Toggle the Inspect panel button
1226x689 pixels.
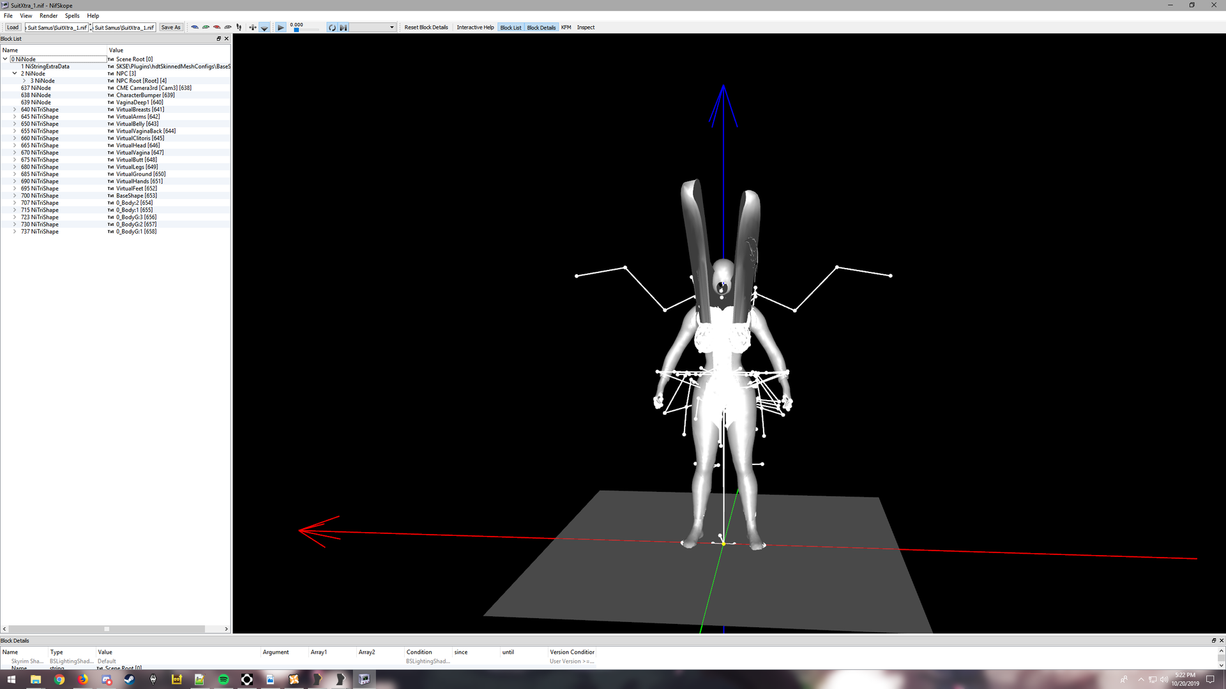coord(586,27)
